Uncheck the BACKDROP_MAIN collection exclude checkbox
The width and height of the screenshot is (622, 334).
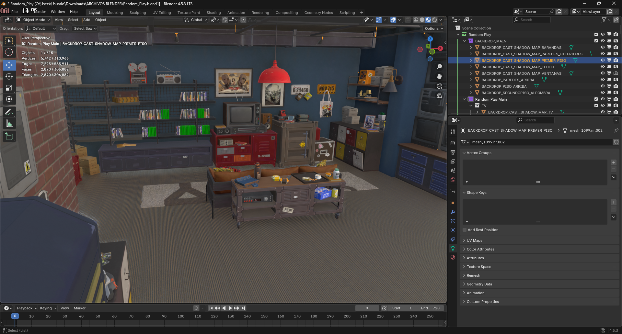(596, 41)
